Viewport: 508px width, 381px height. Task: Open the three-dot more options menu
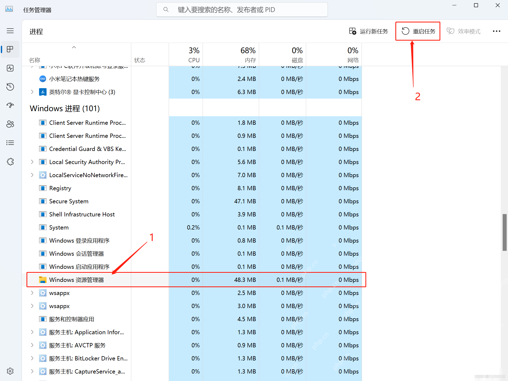496,31
